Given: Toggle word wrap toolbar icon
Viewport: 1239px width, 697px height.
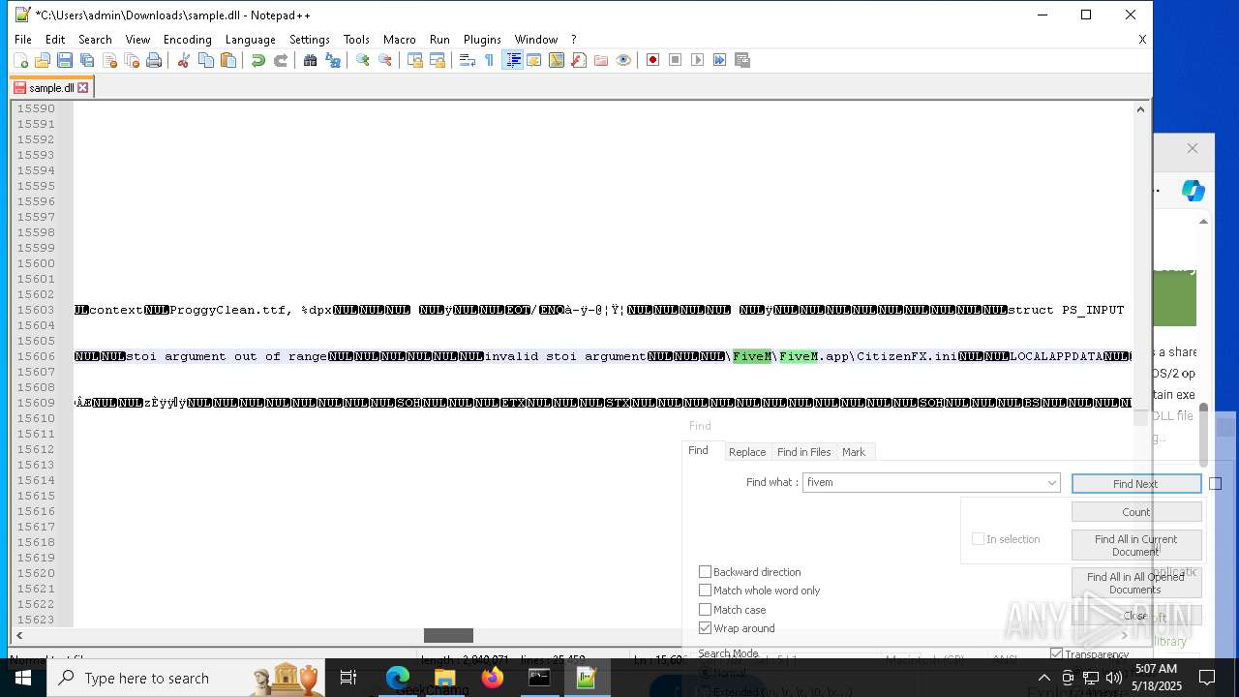Looking at the screenshot, I should tap(467, 60).
